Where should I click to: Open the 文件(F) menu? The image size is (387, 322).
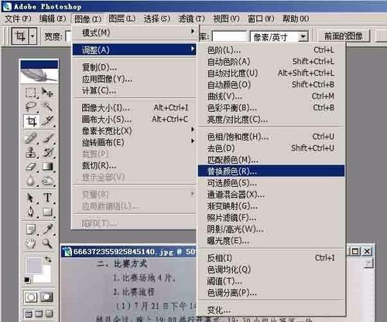[18, 19]
